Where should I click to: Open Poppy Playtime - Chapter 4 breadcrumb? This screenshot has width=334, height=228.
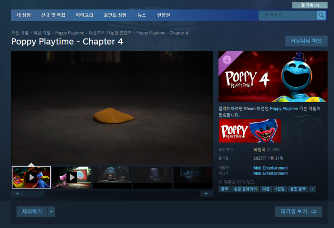162,33
